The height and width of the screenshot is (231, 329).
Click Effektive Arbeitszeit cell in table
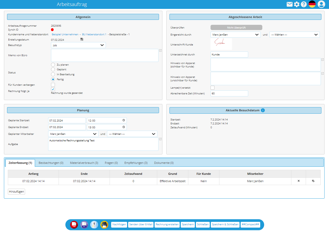point(173,181)
